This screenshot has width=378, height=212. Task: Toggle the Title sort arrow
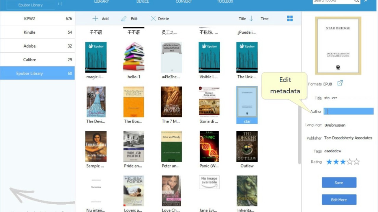pos(251,19)
